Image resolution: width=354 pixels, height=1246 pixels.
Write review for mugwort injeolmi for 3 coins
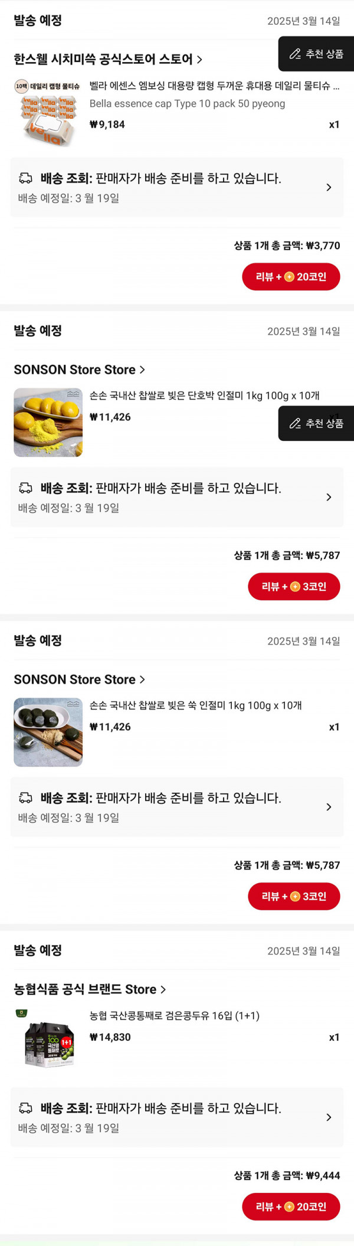pos(294,897)
